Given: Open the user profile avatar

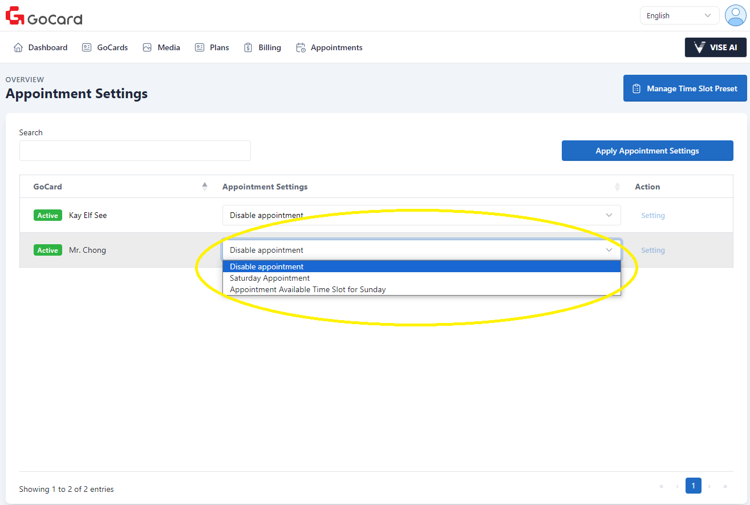Looking at the screenshot, I should (735, 15).
